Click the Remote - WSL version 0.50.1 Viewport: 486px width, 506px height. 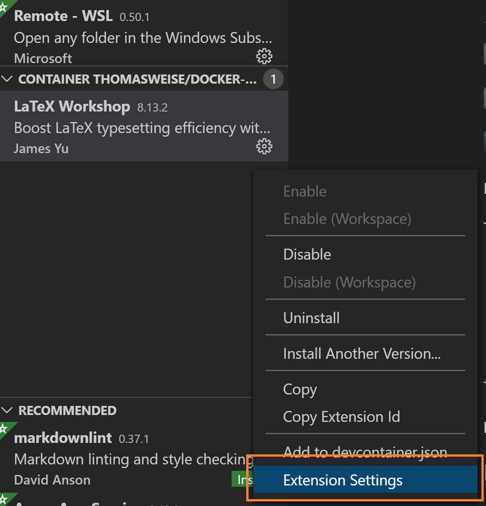click(x=135, y=17)
